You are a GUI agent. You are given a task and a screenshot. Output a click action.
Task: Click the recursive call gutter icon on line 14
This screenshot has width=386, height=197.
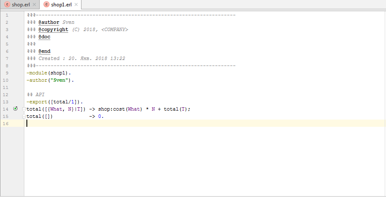[15, 108]
